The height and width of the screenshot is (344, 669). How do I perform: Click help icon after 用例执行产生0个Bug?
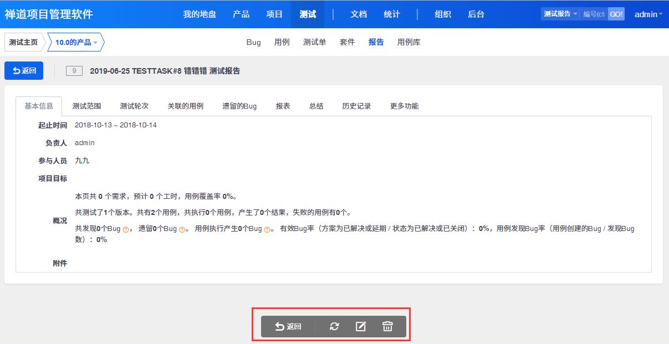[x=267, y=229]
